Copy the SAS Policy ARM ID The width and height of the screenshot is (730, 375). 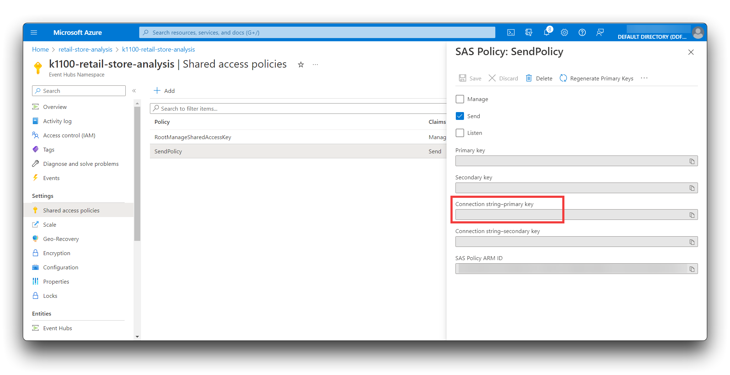point(692,269)
